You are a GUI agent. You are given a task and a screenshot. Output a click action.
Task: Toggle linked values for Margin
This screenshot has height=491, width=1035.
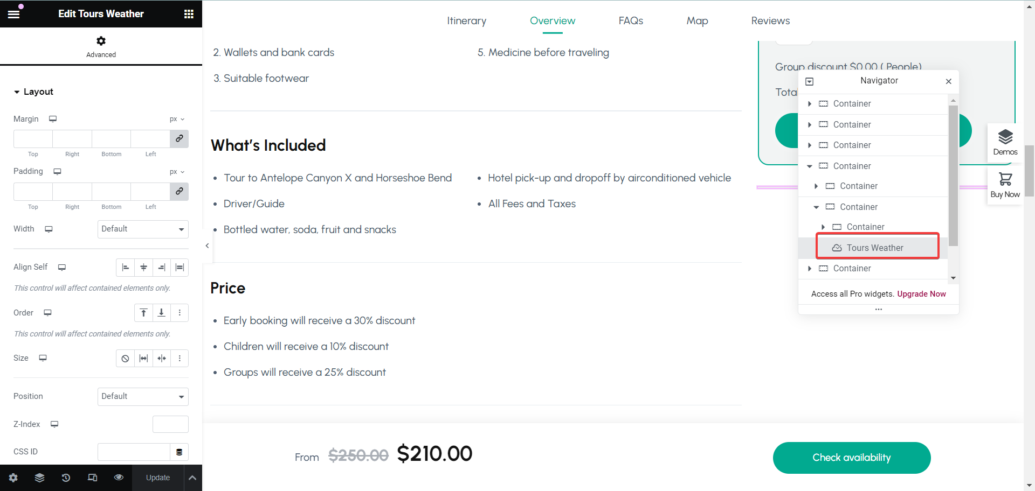coord(179,139)
